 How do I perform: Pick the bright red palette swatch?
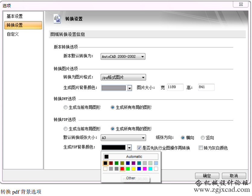(122, 169)
